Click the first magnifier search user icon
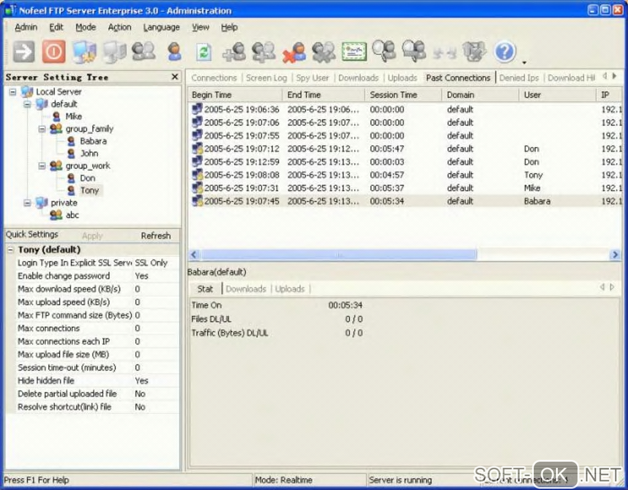Viewport: 628px width, 490px height. [384, 51]
